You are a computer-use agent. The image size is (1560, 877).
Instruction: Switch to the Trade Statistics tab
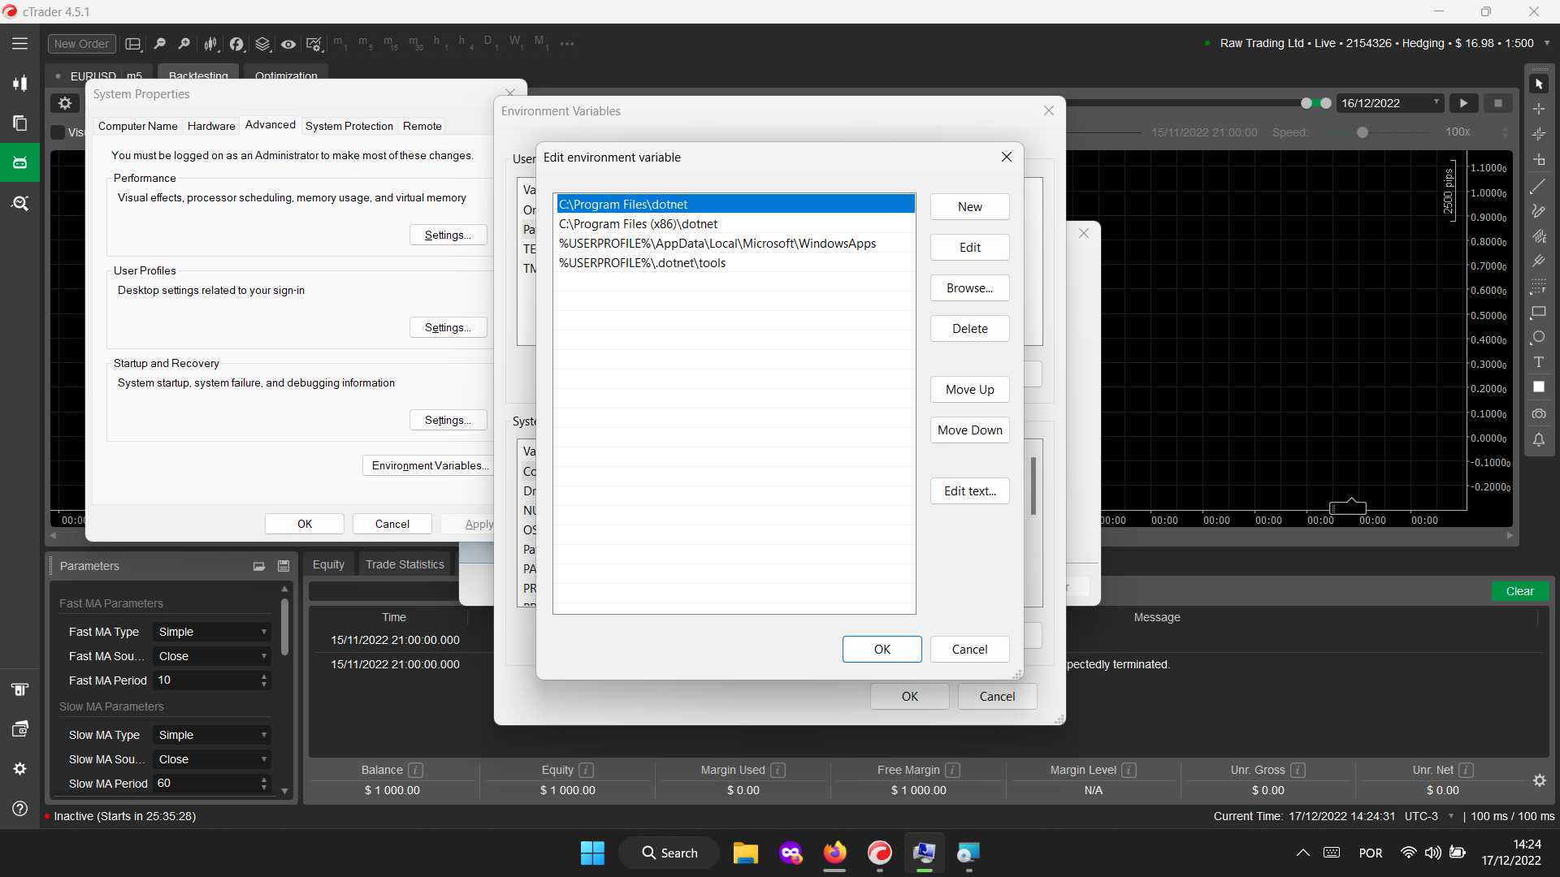point(405,564)
